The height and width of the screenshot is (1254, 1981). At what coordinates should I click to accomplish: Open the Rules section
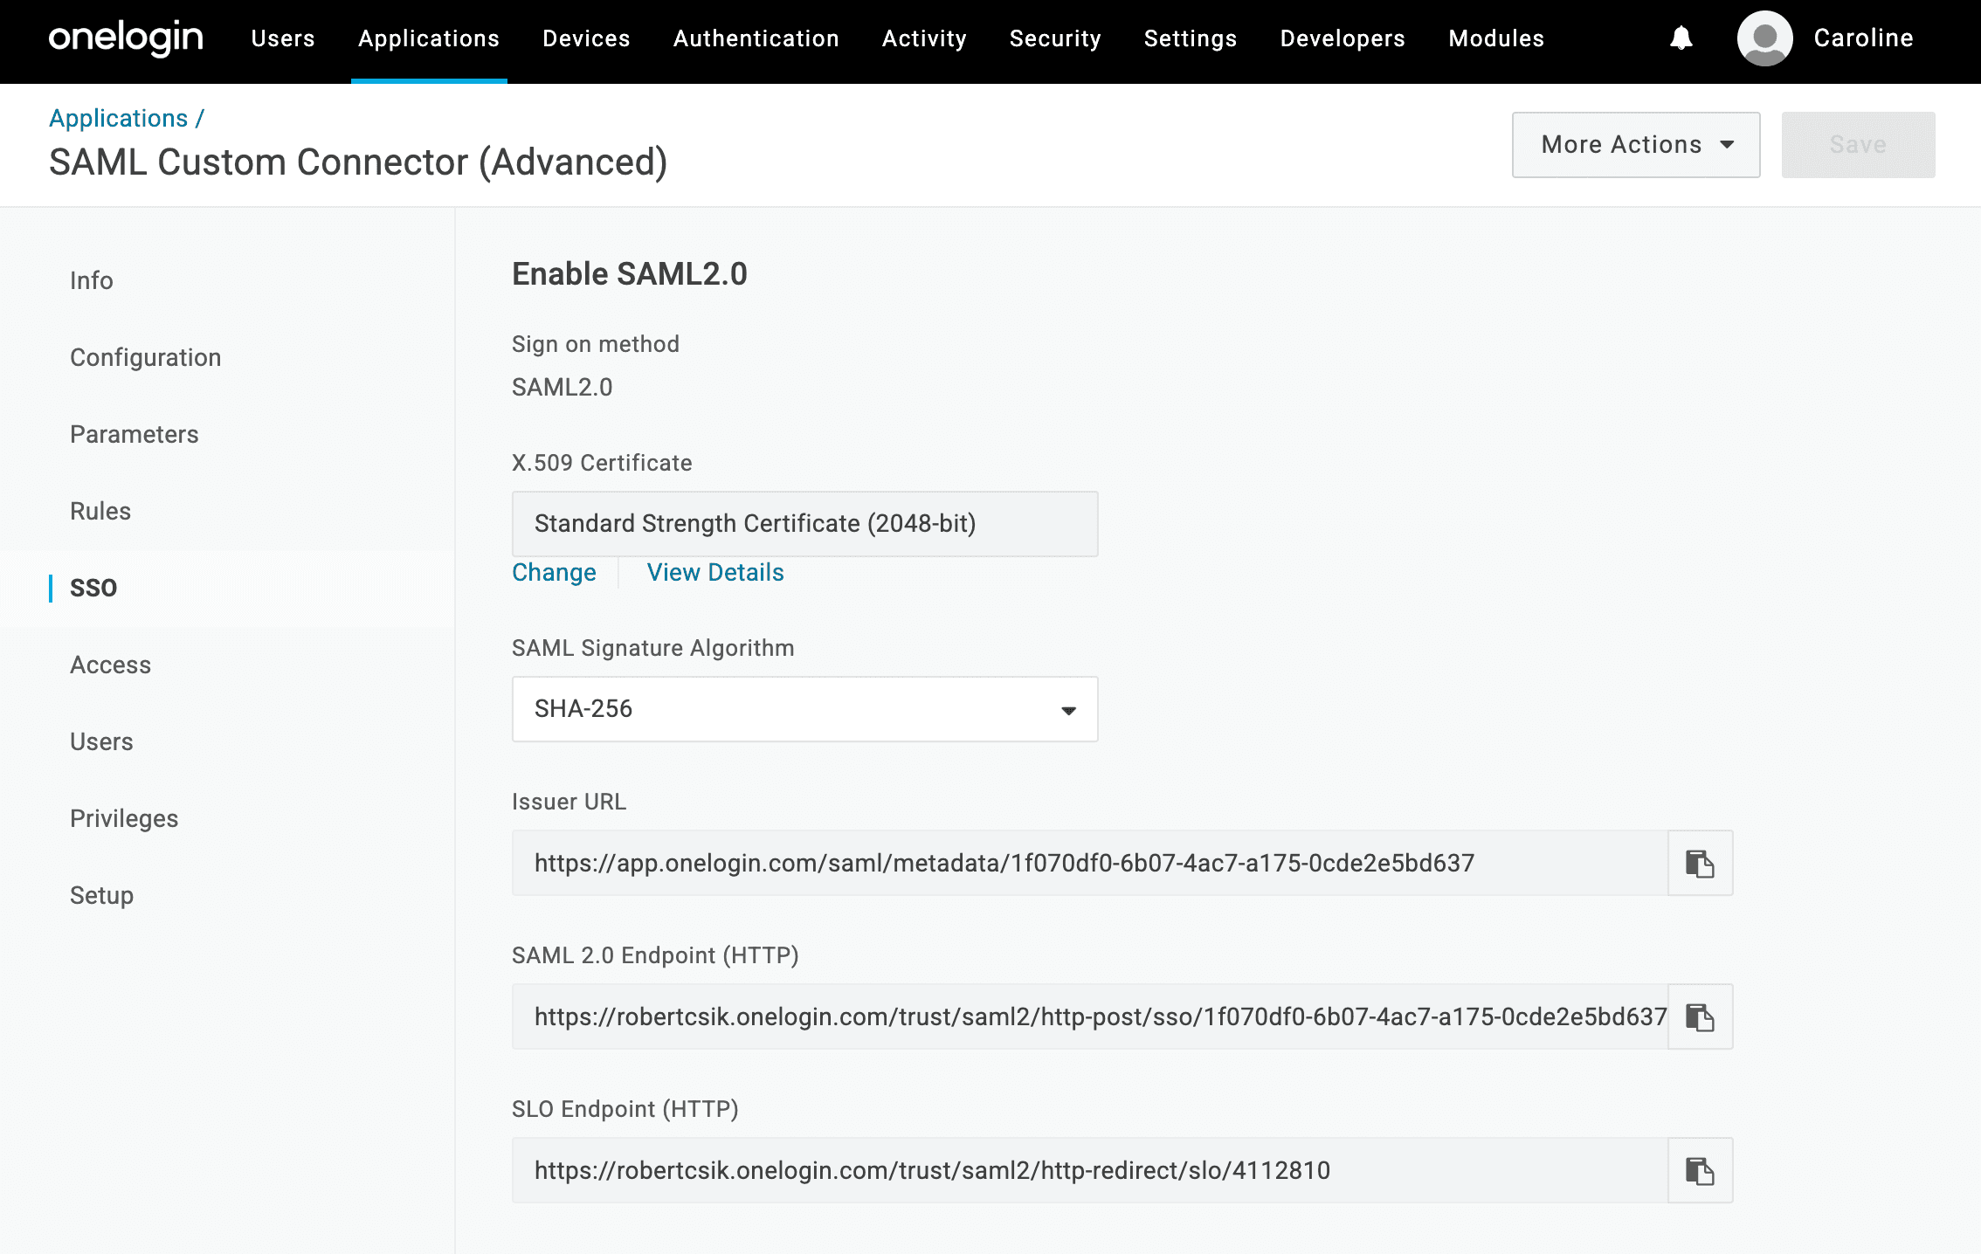[100, 511]
